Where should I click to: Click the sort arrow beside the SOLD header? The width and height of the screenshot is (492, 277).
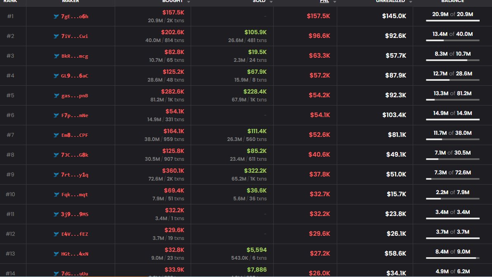pyautogui.click(x=271, y=2)
